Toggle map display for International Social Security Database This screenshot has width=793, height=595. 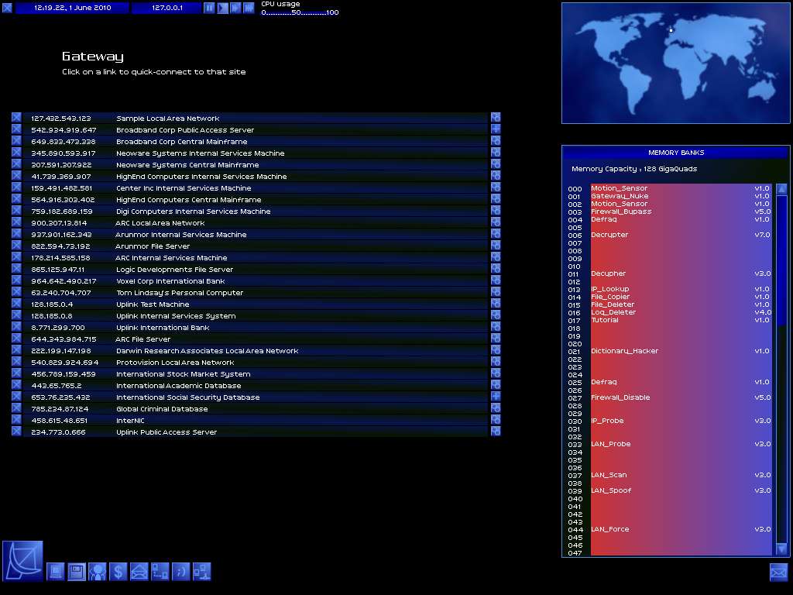coord(496,397)
